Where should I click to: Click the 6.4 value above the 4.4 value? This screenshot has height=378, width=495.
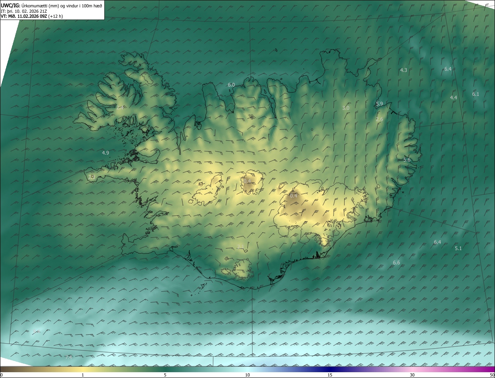click(448, 69)
